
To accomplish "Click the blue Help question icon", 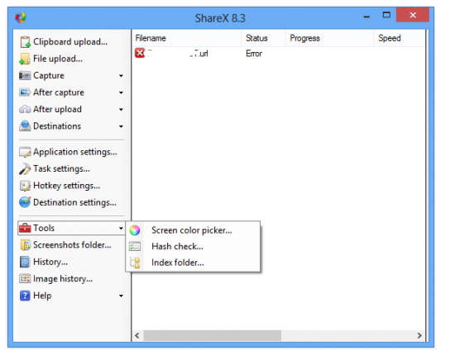I will pos(25,296).
